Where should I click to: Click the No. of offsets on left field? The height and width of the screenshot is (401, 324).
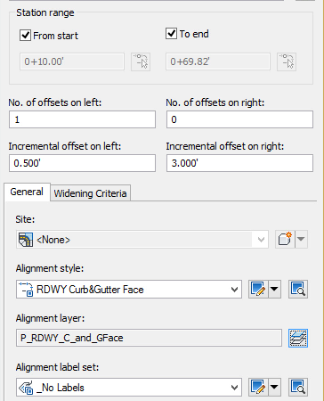[x=82, y=119]
